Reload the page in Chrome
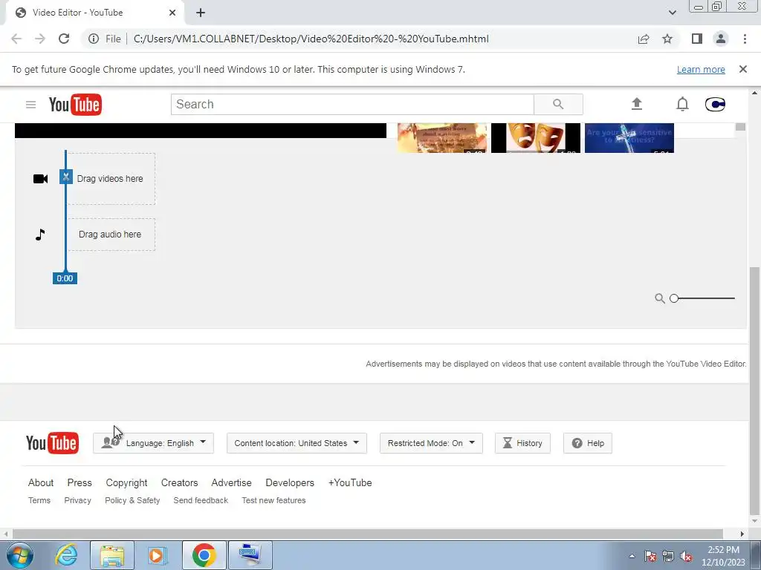Screen dimensions: 761x570 [x=64, y=39]
